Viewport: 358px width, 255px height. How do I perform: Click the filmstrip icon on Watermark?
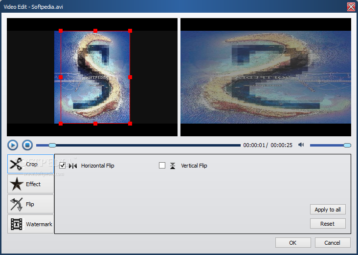17,224
